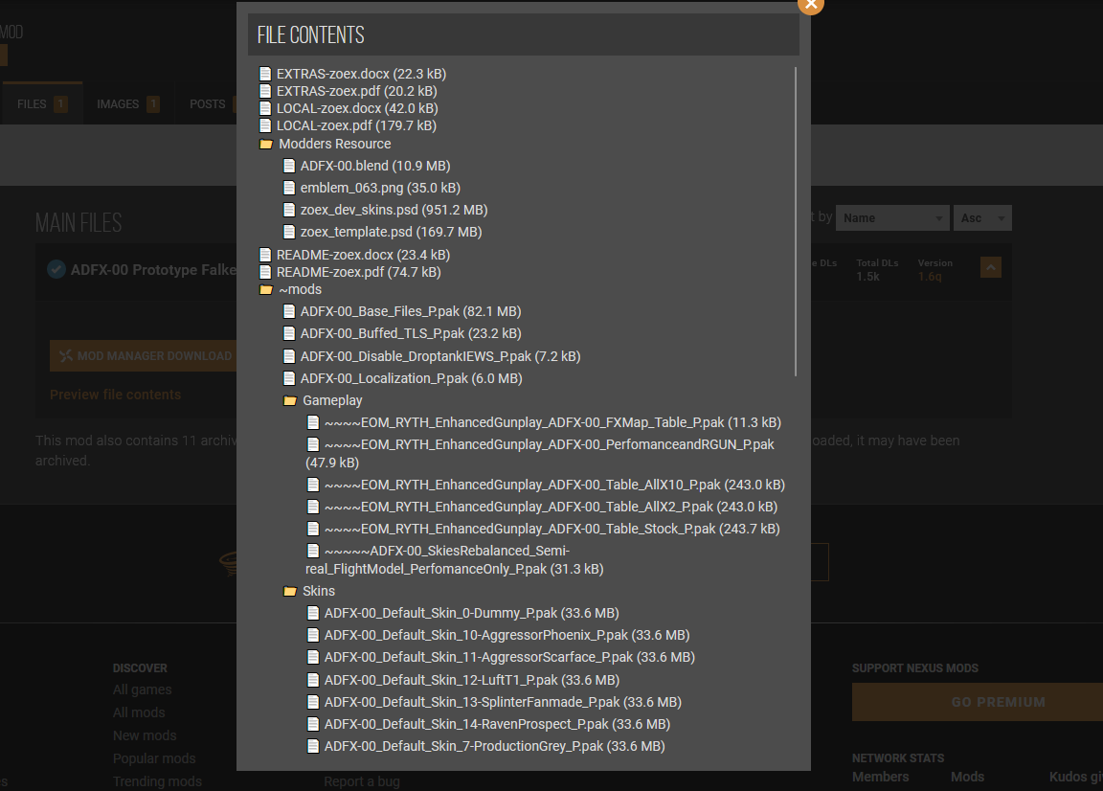Open the Name sort-by dropdown
Image resolution: width=1103 pixels, height=791 pixels.
pos(892,218)
